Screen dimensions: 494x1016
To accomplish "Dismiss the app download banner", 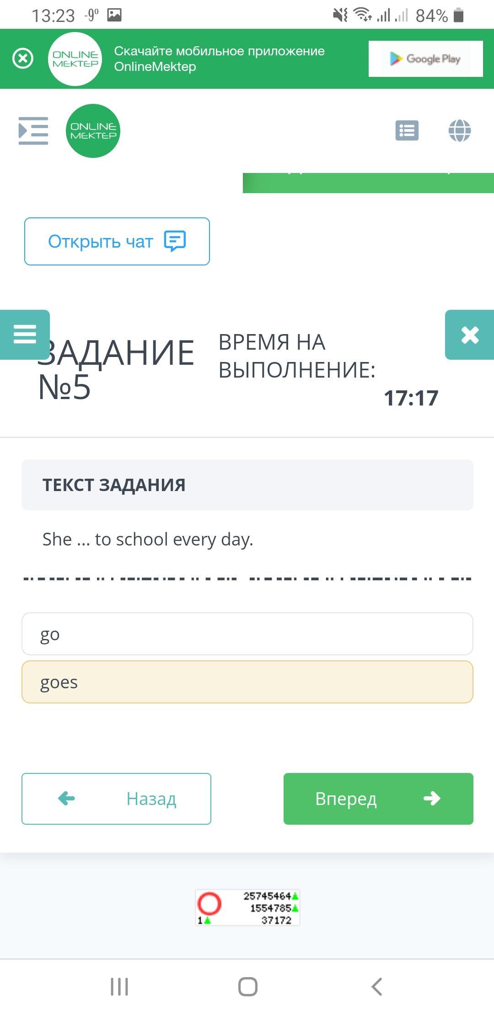I will 22,59.
